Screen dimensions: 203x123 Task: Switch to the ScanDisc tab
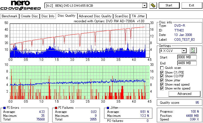(121, 16)
